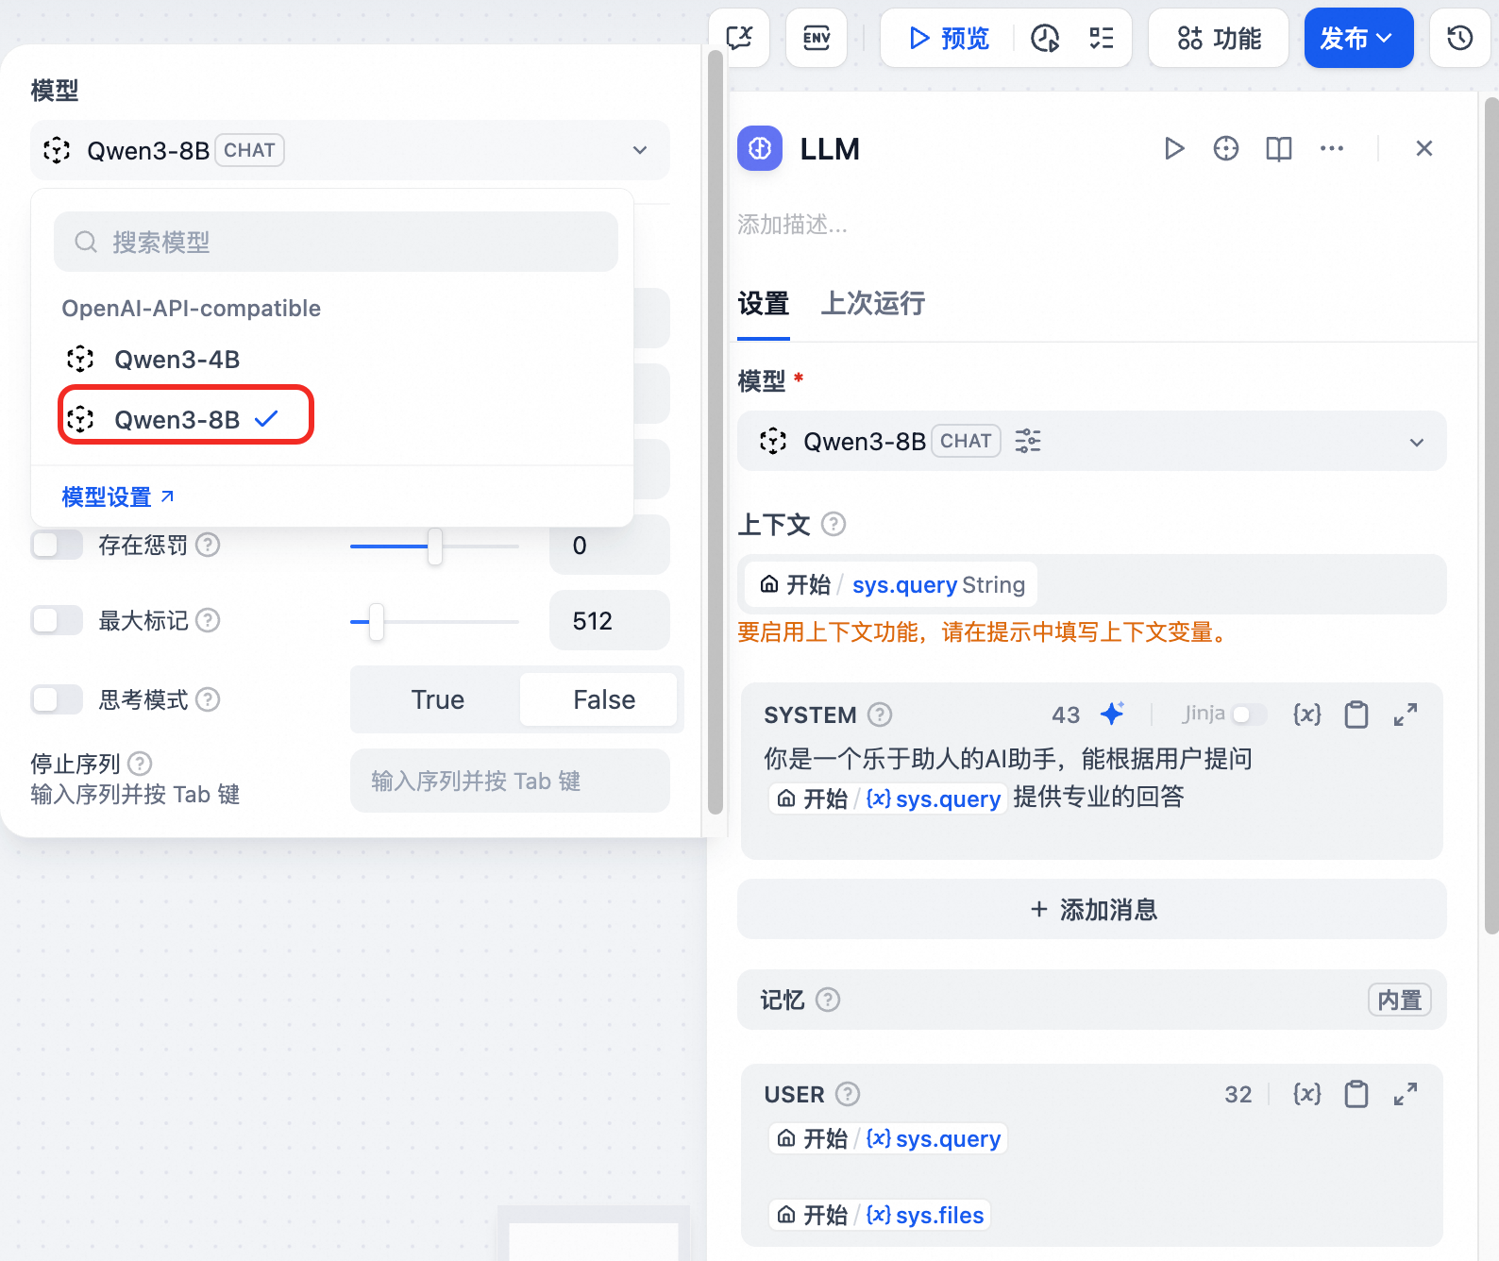Open run history clock icon beside Preview
This screenshot has height=1261, width=1499.
pyautogui.click(x=1045, y=38)
